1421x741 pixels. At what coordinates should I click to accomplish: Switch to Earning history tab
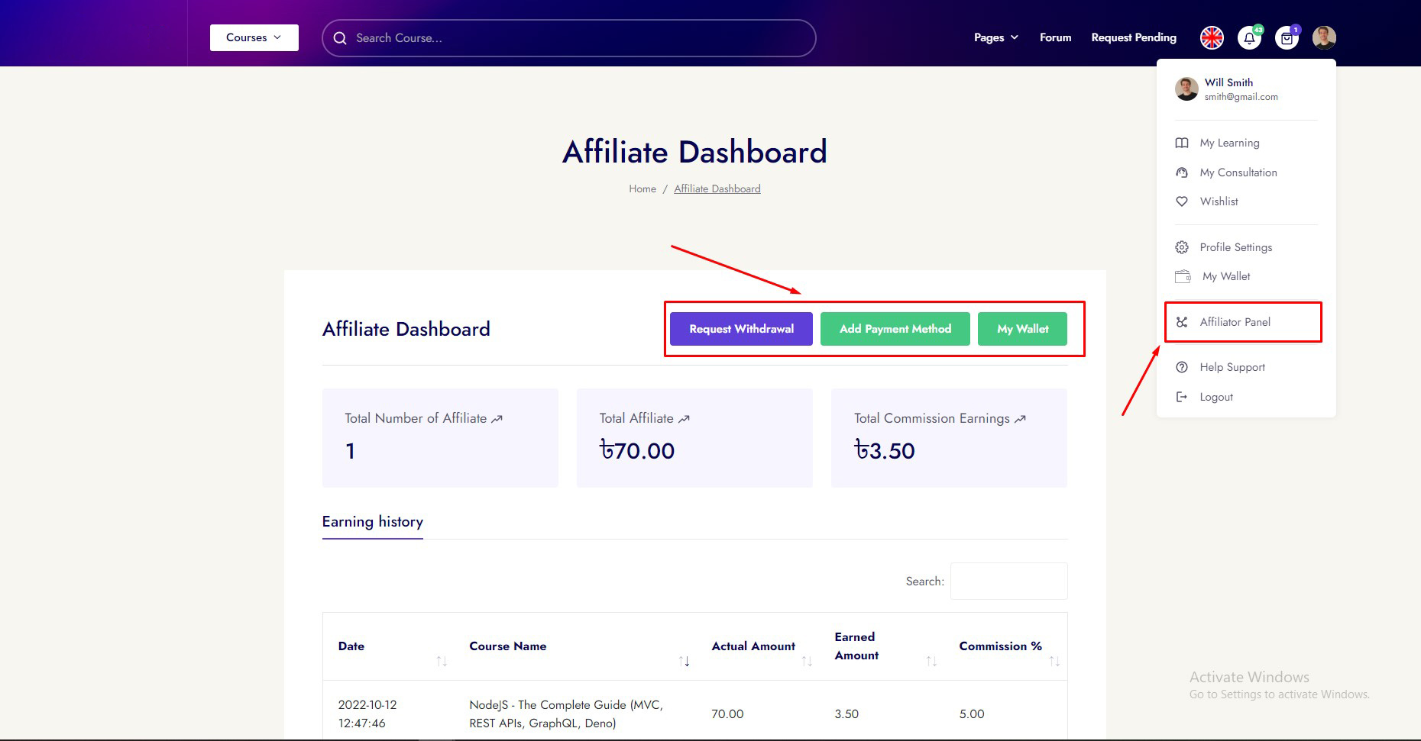(372, 522)
